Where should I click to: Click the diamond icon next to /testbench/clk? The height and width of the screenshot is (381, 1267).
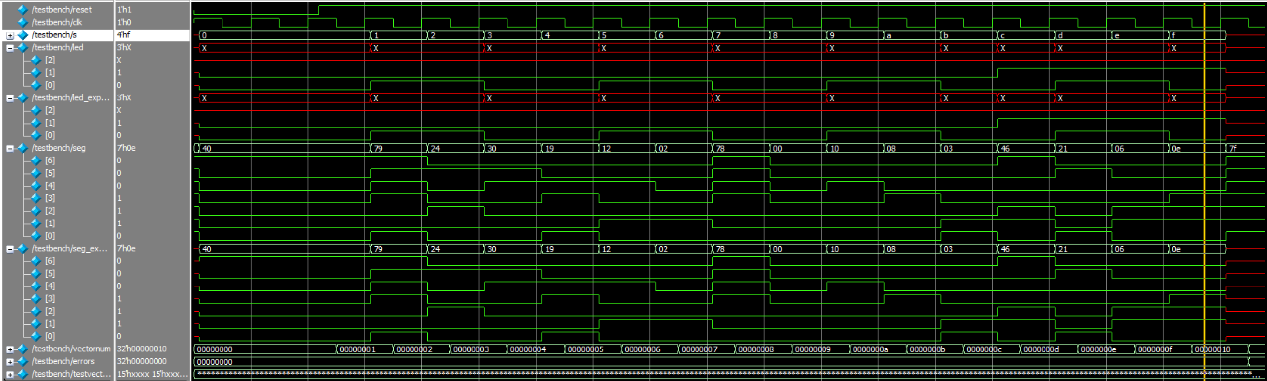click(x=23, y=23)
